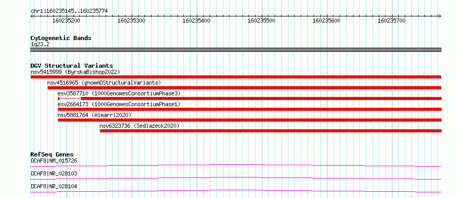
Task: Click the DGV Structural Variants track title
Action: pos(72,66)
